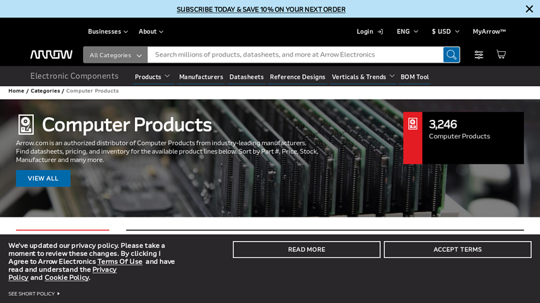Open the Datasheets nav item
The image size is (540, 303).
point(246,77)
